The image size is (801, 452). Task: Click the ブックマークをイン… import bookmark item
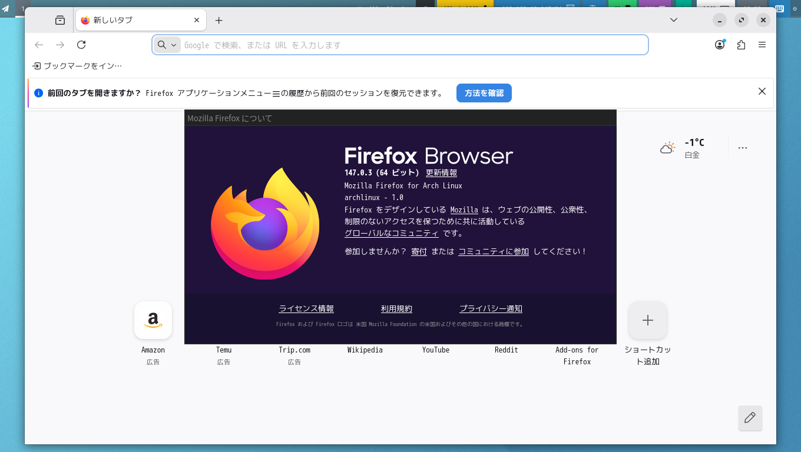(x=77, y=66)
